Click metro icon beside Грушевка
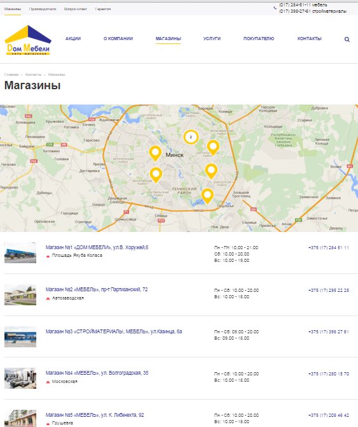358x427 pixels. pyautogui.click(x=48, y=423)
